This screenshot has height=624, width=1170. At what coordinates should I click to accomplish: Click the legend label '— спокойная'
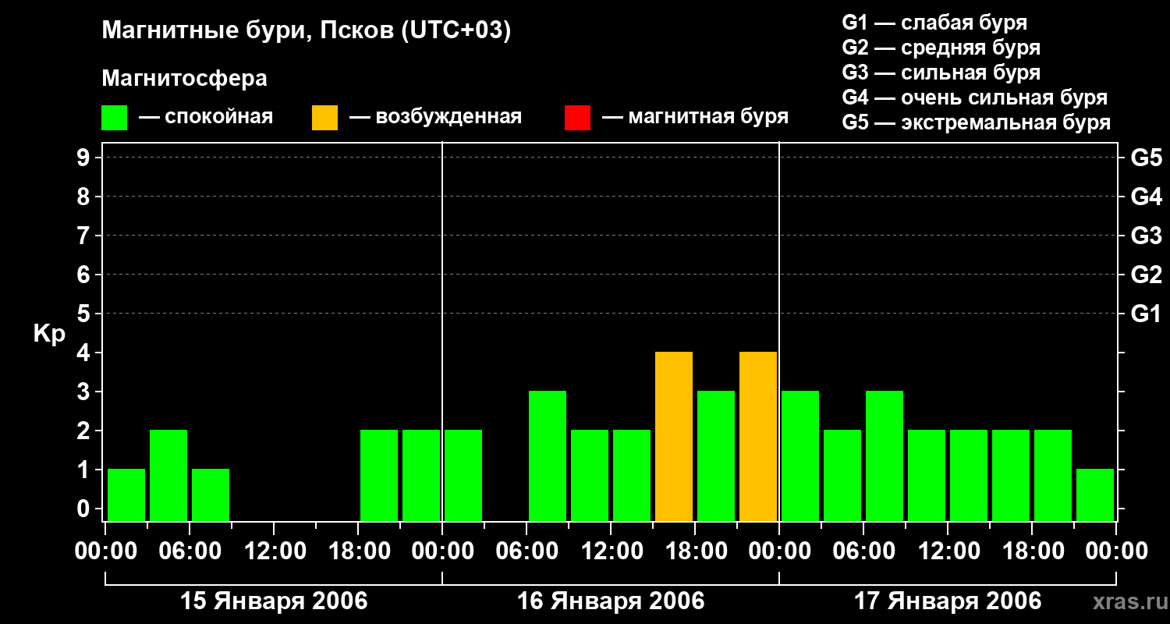click(206, 117)
